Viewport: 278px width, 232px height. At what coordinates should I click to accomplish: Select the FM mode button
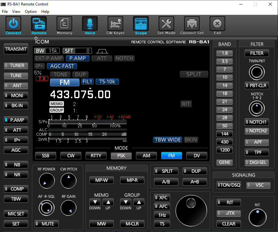pos(171,156)
